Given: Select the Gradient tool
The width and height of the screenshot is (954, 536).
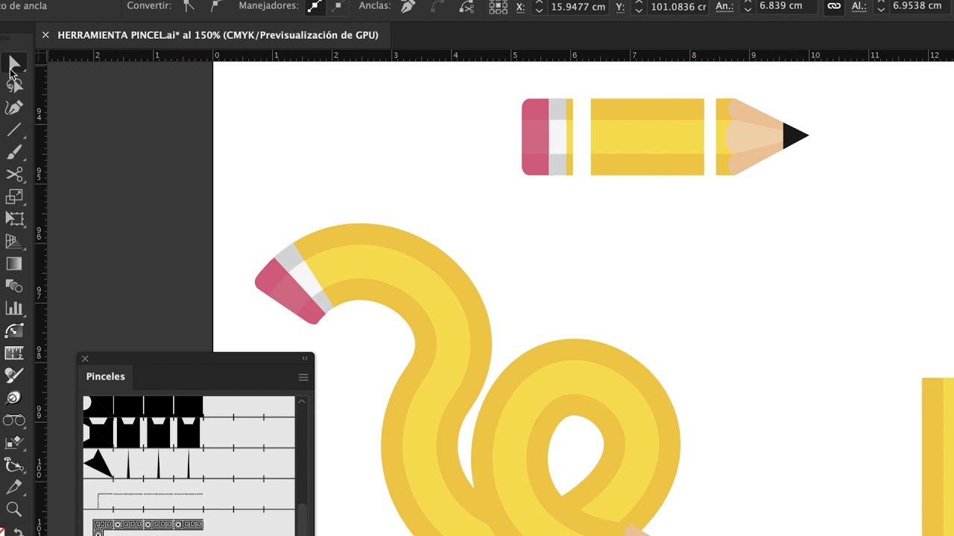Looking at the screenshot, I should click(x=13, y=264).
